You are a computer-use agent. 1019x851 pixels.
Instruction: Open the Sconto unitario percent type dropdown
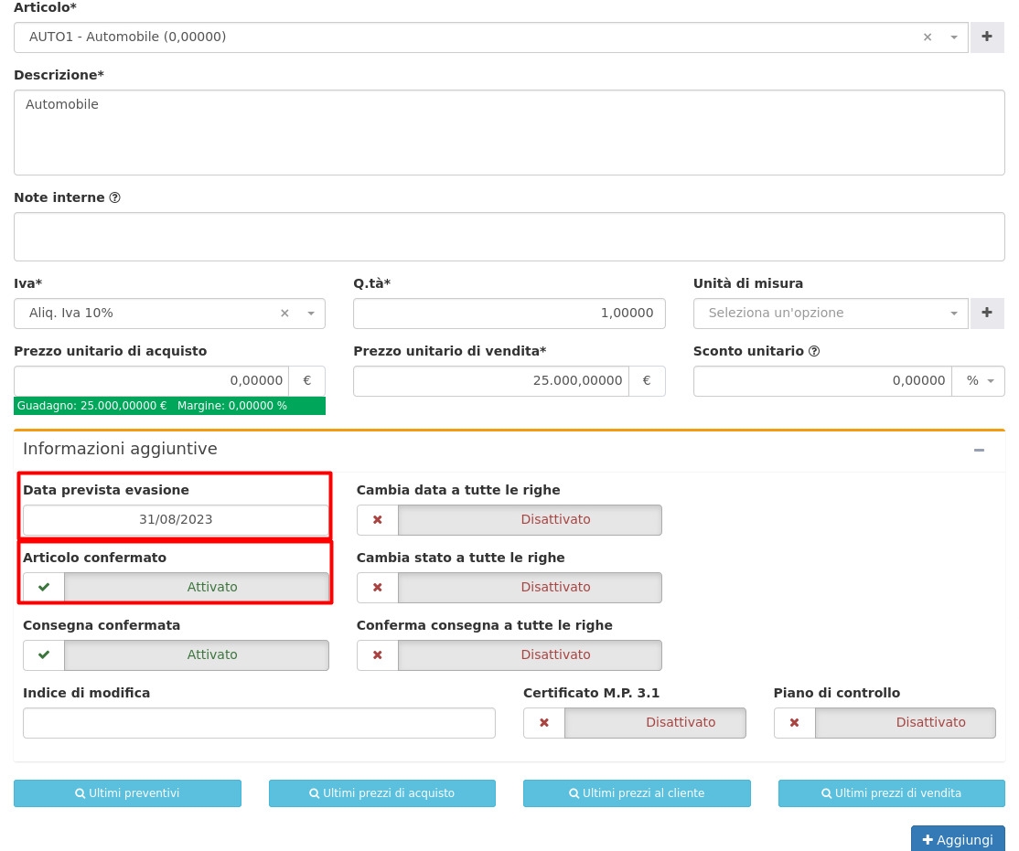pos(978,381)
